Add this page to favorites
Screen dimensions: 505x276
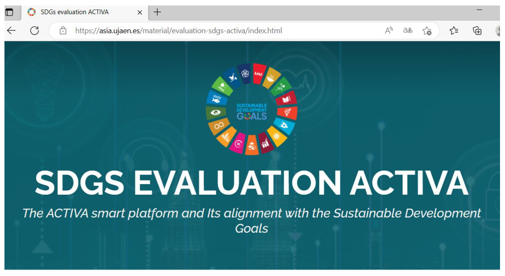[427, 31]
